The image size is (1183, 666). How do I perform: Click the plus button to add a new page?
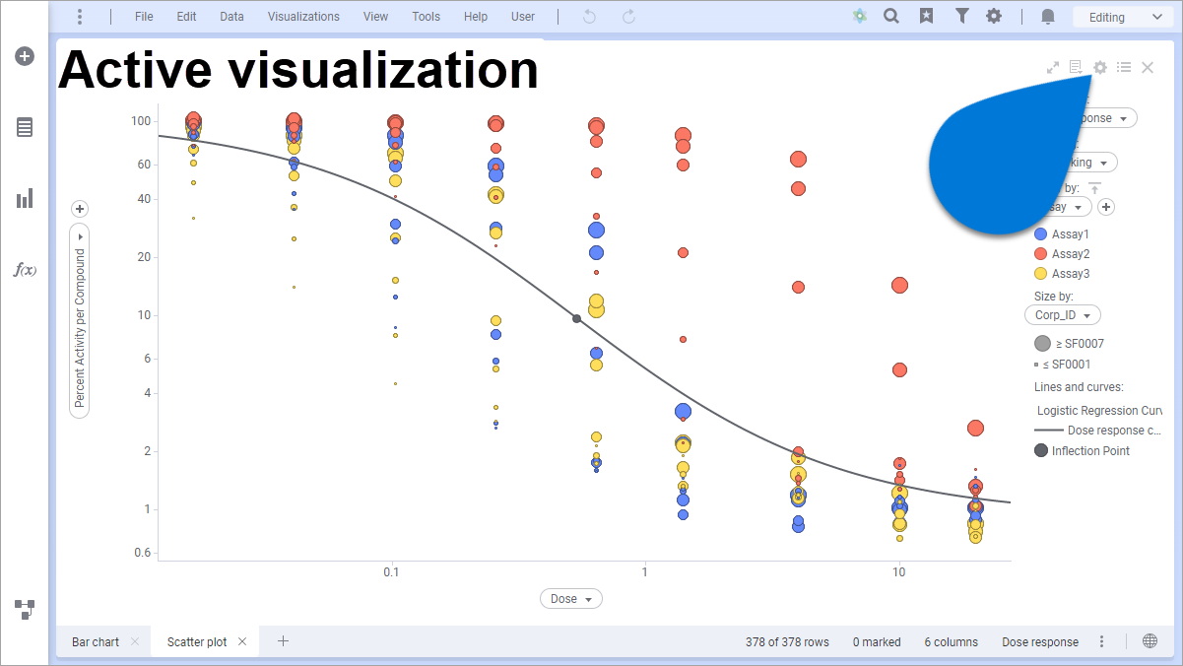tap(283, 641)
